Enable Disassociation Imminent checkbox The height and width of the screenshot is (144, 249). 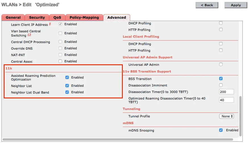click(x=221, y=85)
